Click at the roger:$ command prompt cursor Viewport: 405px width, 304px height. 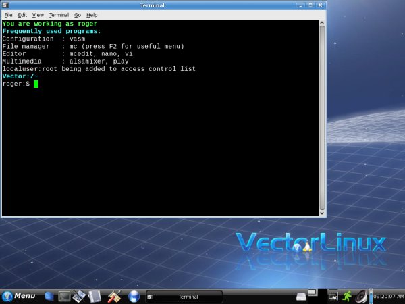36,84
